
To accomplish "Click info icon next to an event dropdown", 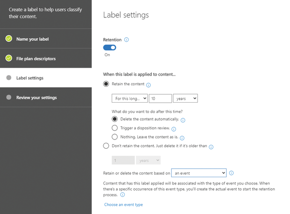I will click(x=231, y=173).
